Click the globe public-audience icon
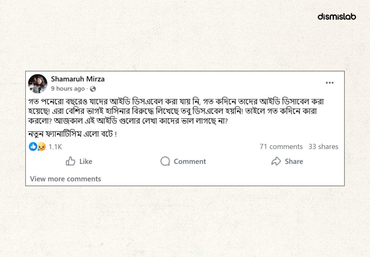Viewport: 370px width, 257px height. (x=93, y=89)
